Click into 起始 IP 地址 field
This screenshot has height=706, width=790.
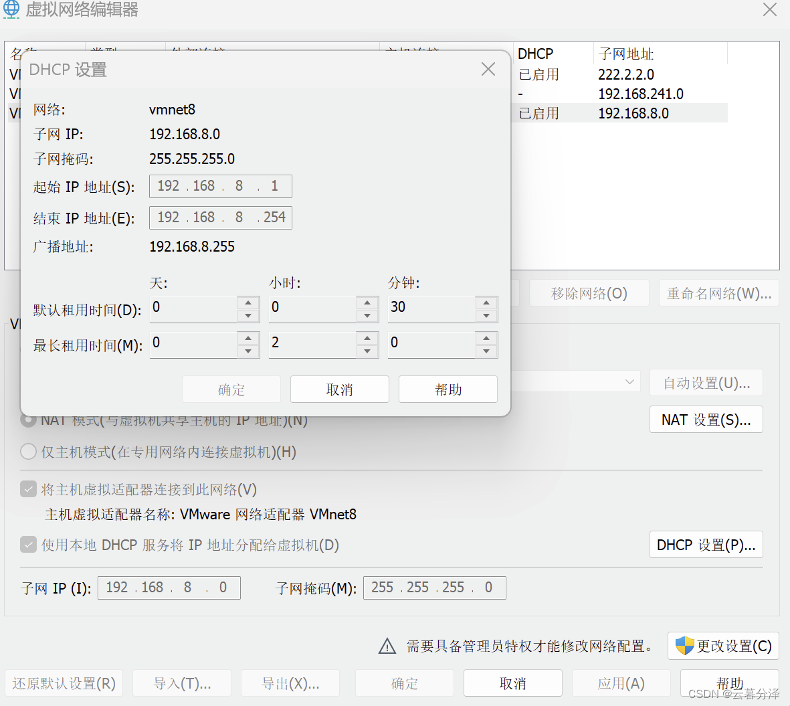[220, 186]
